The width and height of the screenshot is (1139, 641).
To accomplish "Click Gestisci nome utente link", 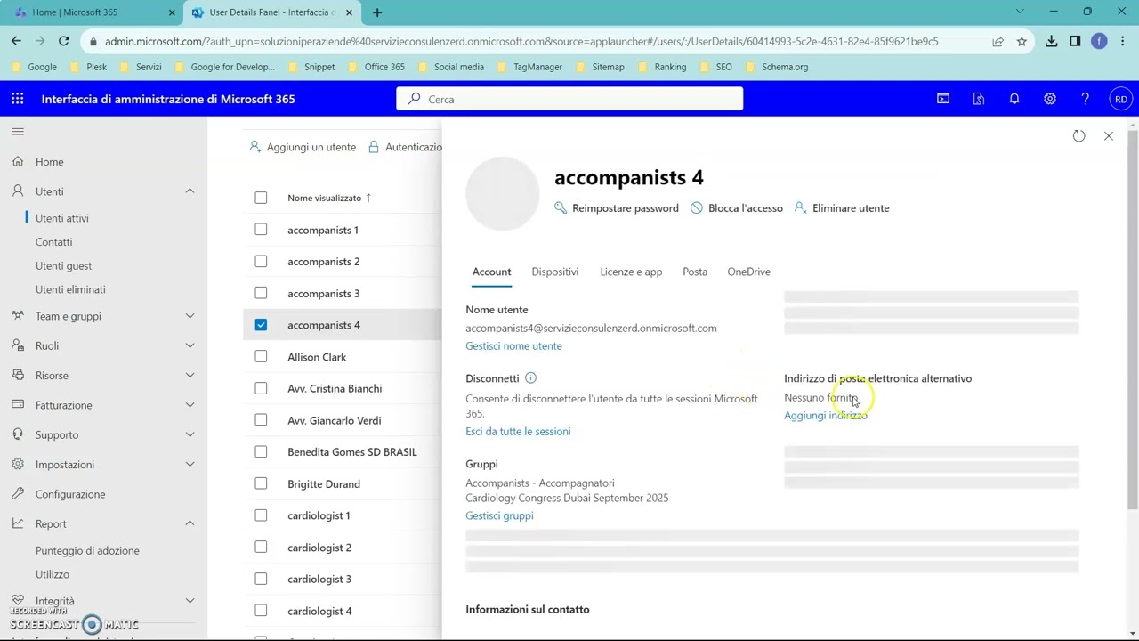I will point(513,346).
